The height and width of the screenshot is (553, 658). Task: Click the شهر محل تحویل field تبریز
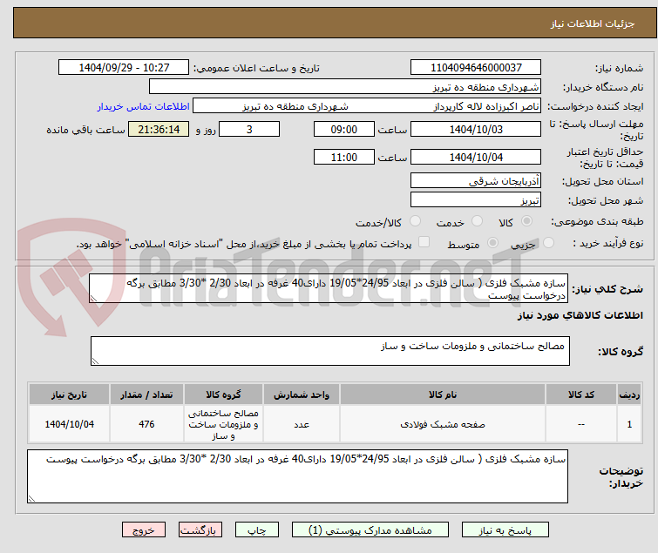pyautogui.click(x=476, y=200)
